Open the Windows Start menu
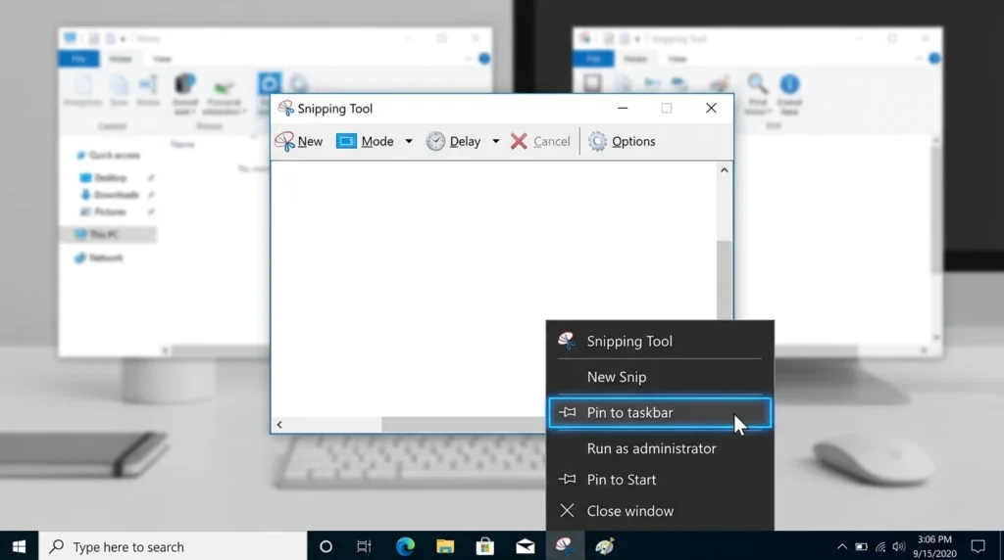Viewport: 1004px width, 560px height. pos(20,546)
